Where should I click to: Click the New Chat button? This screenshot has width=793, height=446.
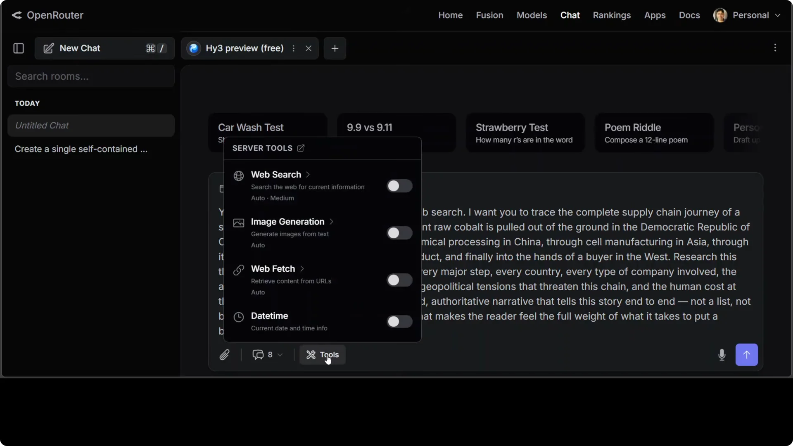[x=104, y=48]
